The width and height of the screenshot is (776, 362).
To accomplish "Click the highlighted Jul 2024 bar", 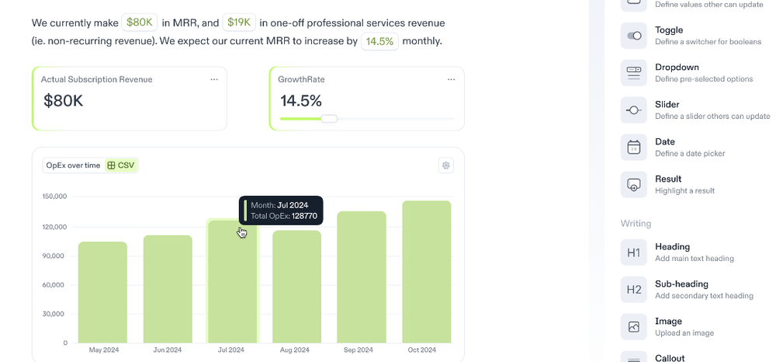I will pos(232,282).
